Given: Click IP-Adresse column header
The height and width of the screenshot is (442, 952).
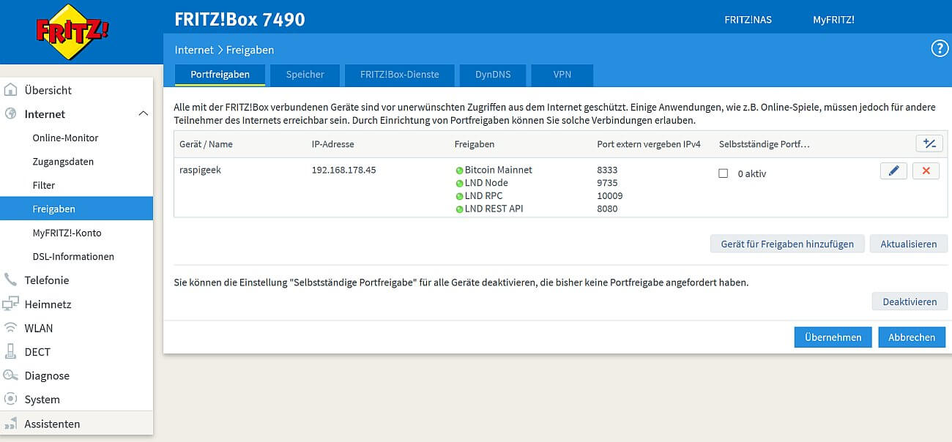Looking at the screenshot, I should click(x=332, y=144).
